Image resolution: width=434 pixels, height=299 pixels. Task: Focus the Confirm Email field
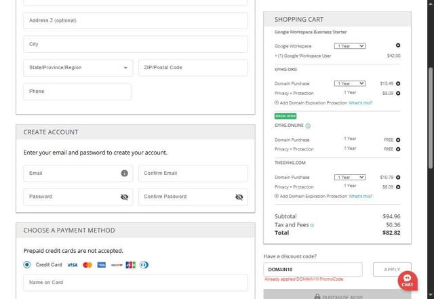(x=193, y=174)
